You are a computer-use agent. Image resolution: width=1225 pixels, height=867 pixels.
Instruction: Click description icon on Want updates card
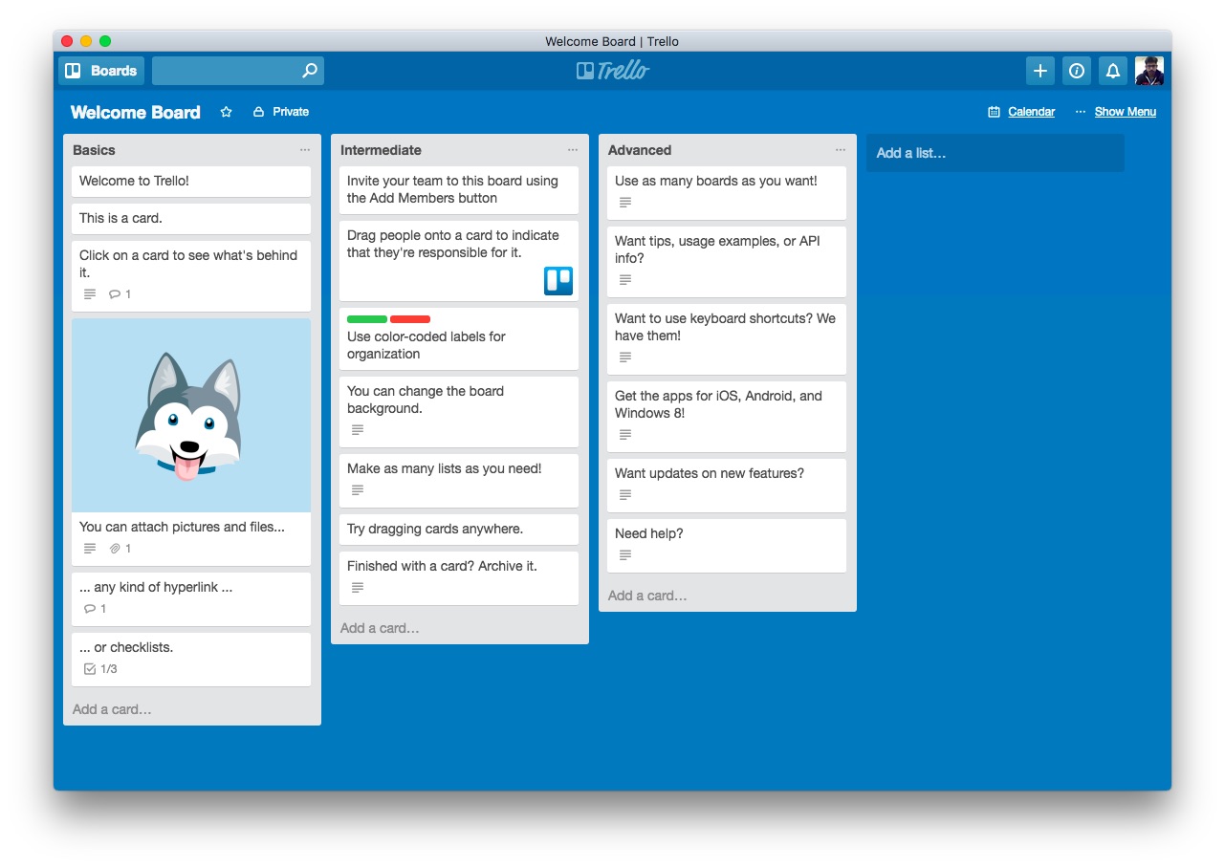tap(625, 495)
